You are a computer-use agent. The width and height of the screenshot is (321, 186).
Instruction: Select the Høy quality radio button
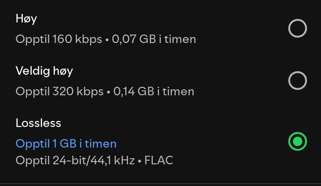[x=297, y=28]
